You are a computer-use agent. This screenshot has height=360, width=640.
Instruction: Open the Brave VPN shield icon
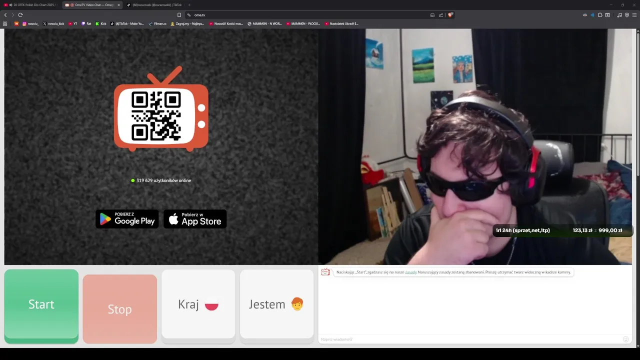627,15
